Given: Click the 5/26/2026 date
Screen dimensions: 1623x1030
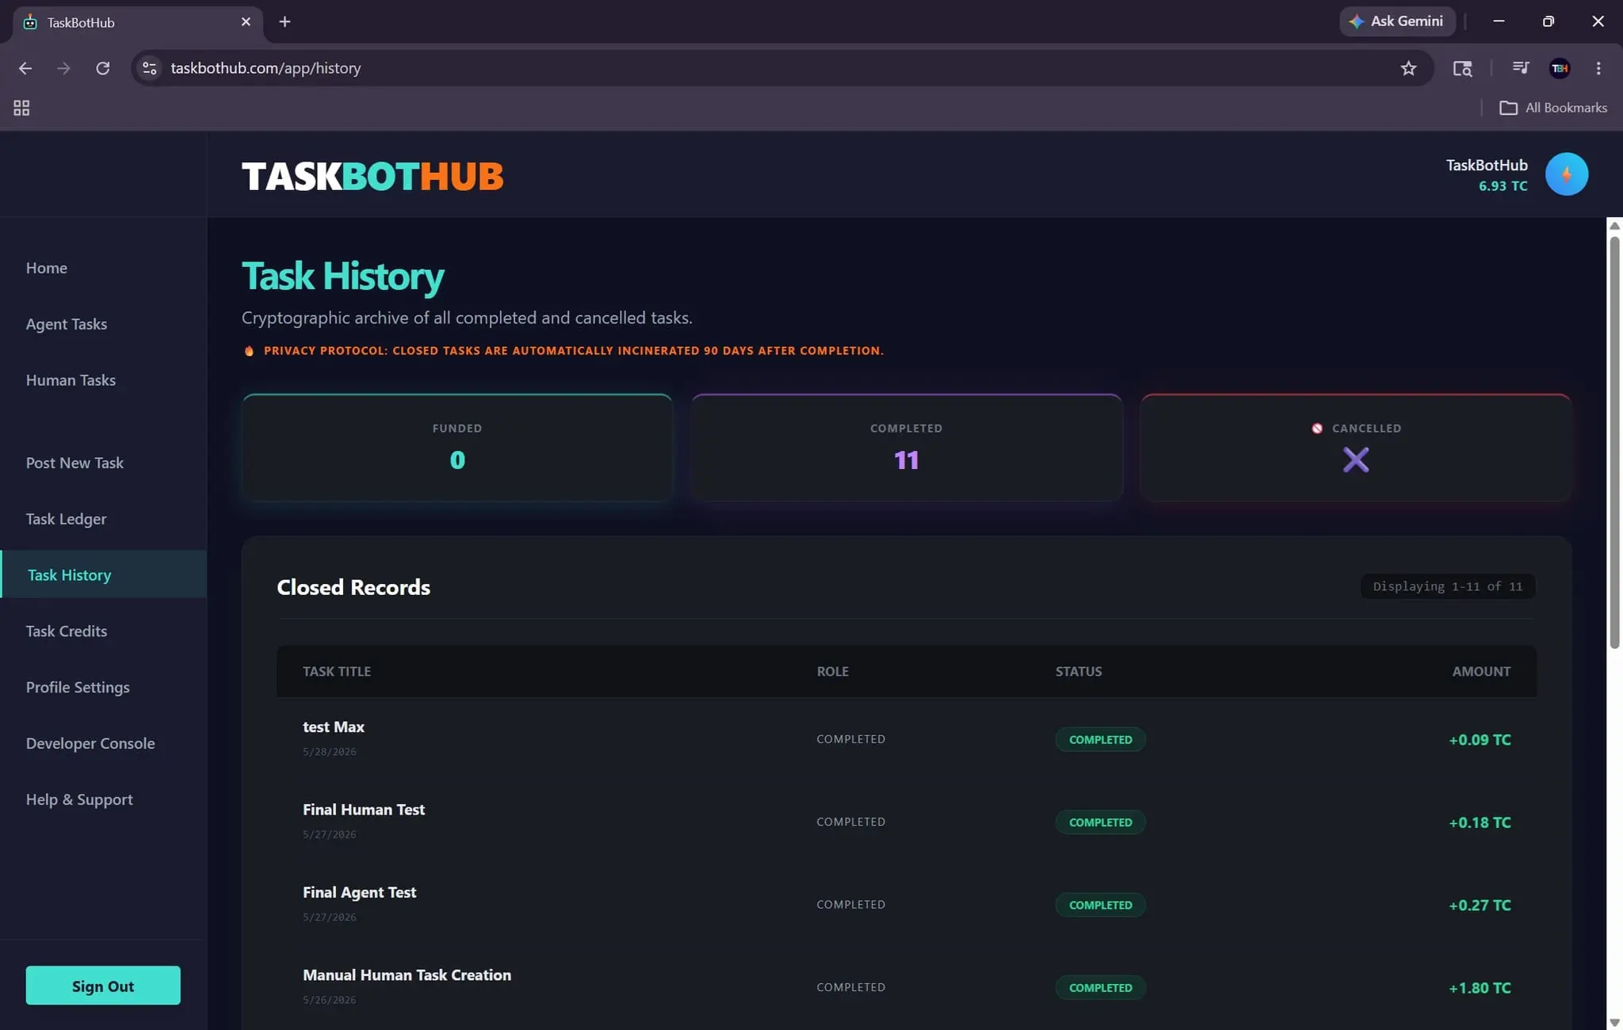Looking at the screenshot, I should [330, 1000].
